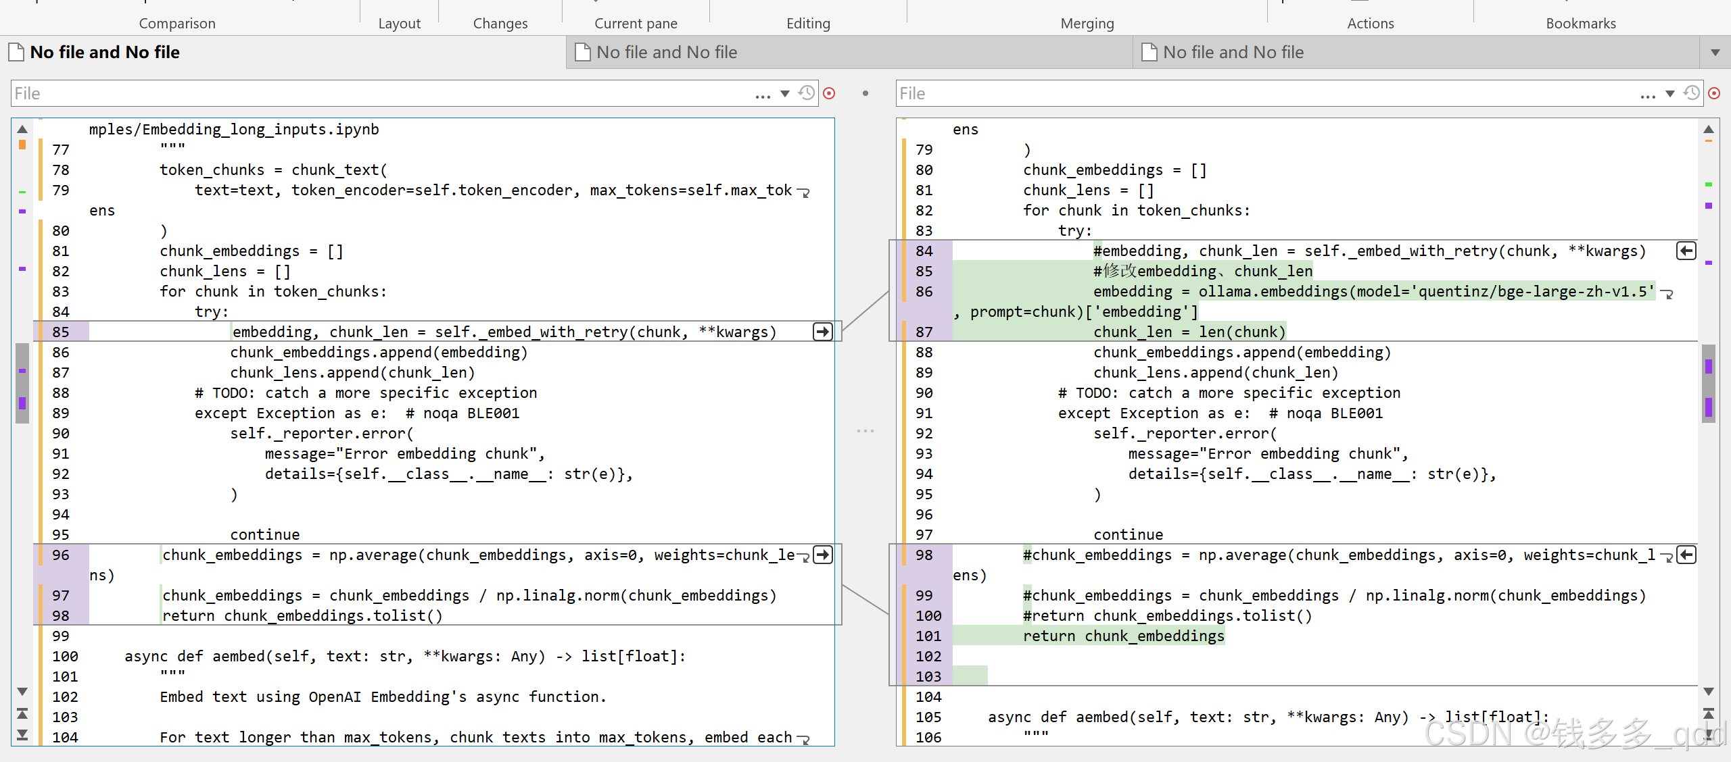1731x762 pixels.
Task: Copy line 85 change to right pane
Action: (822, 332)
